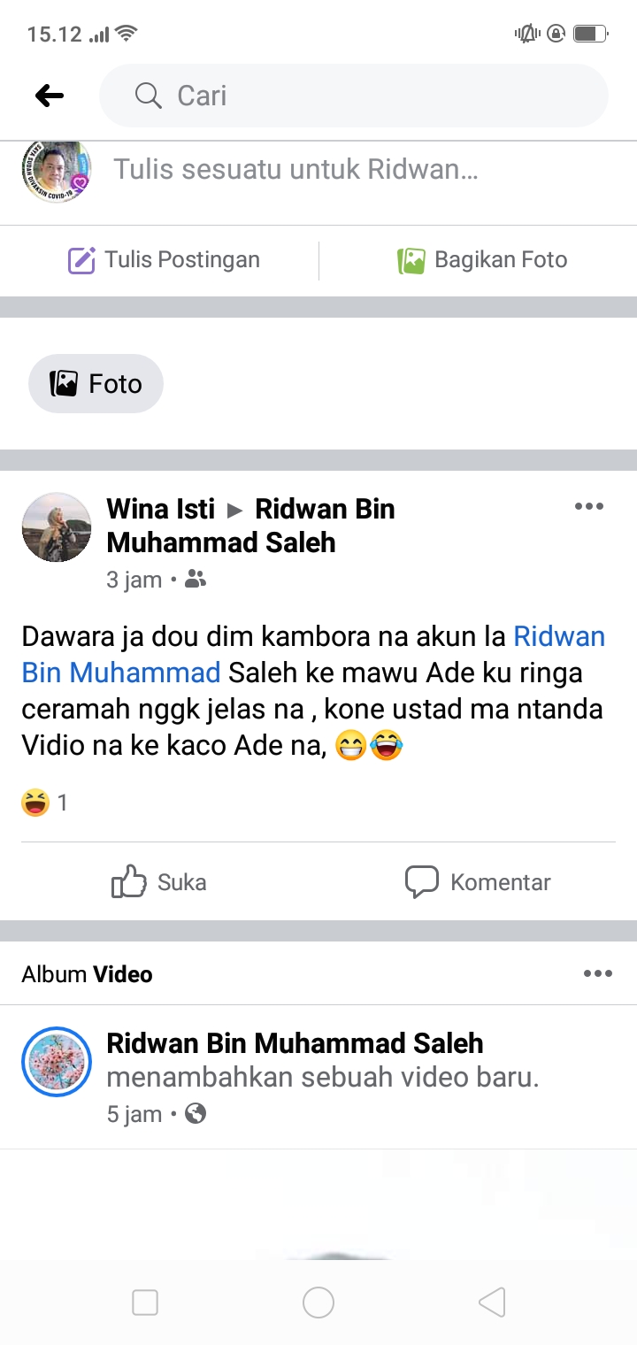
Task: Tap the Android recent apps square
Action: coord(145,1303)
